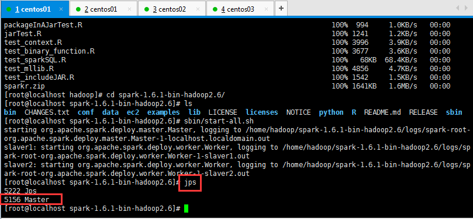Click the ec2 directory name
473x219 pixels.
click(x=133, y=112)
